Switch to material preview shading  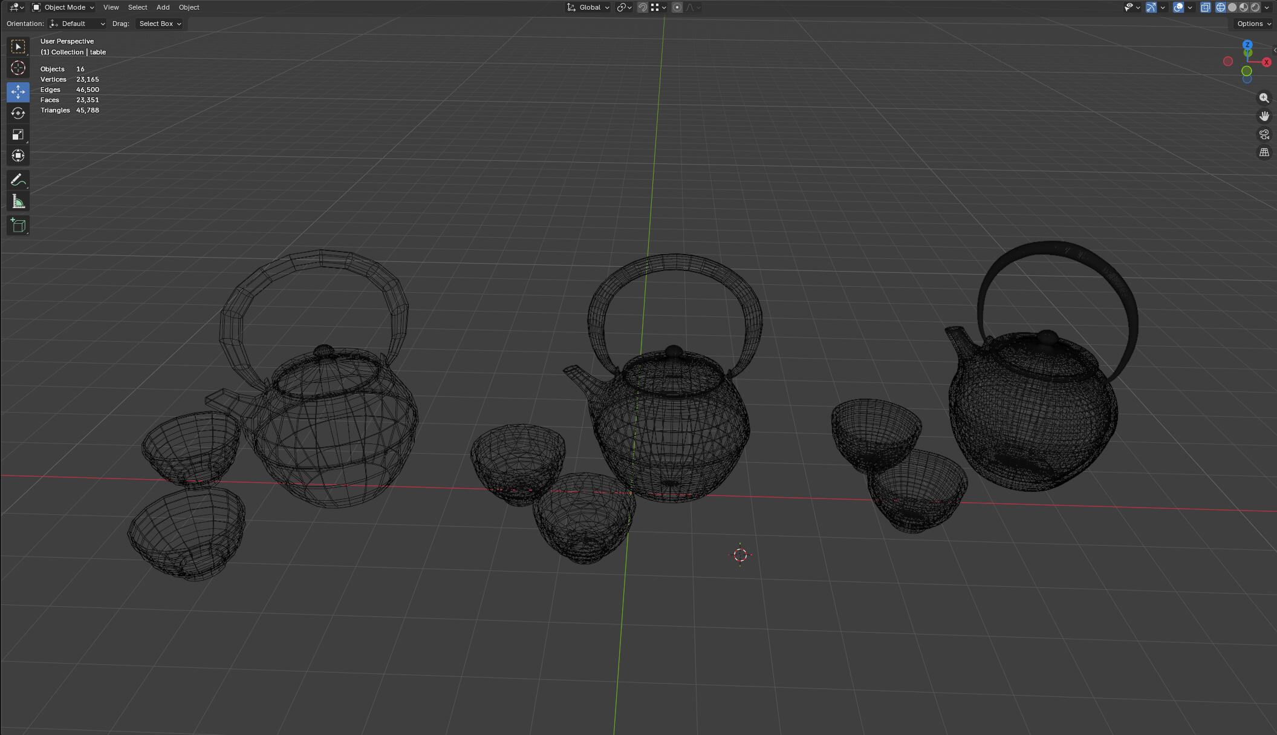(x=1244, y=7)
